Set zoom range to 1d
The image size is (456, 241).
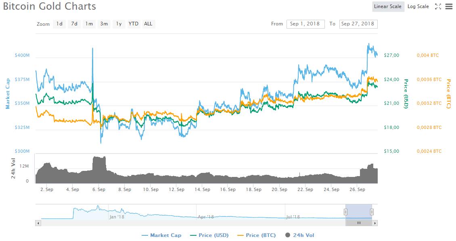pos(59,24)
